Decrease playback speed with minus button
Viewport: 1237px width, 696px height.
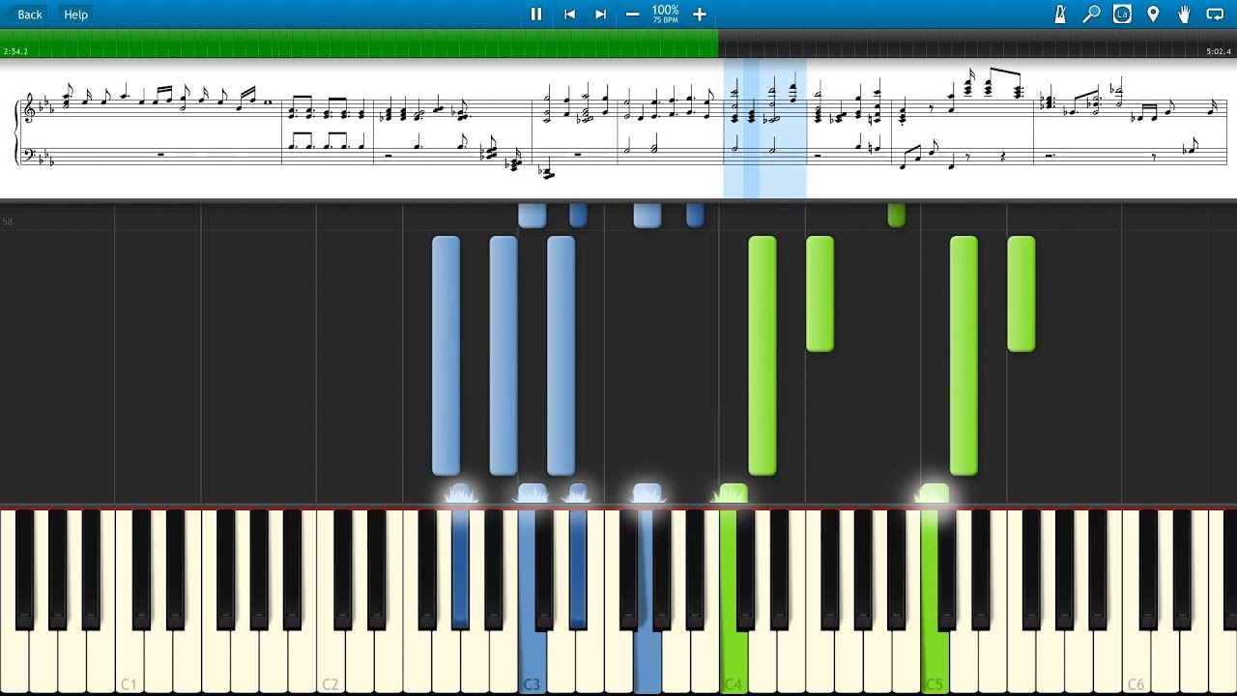tap(632, 14)
